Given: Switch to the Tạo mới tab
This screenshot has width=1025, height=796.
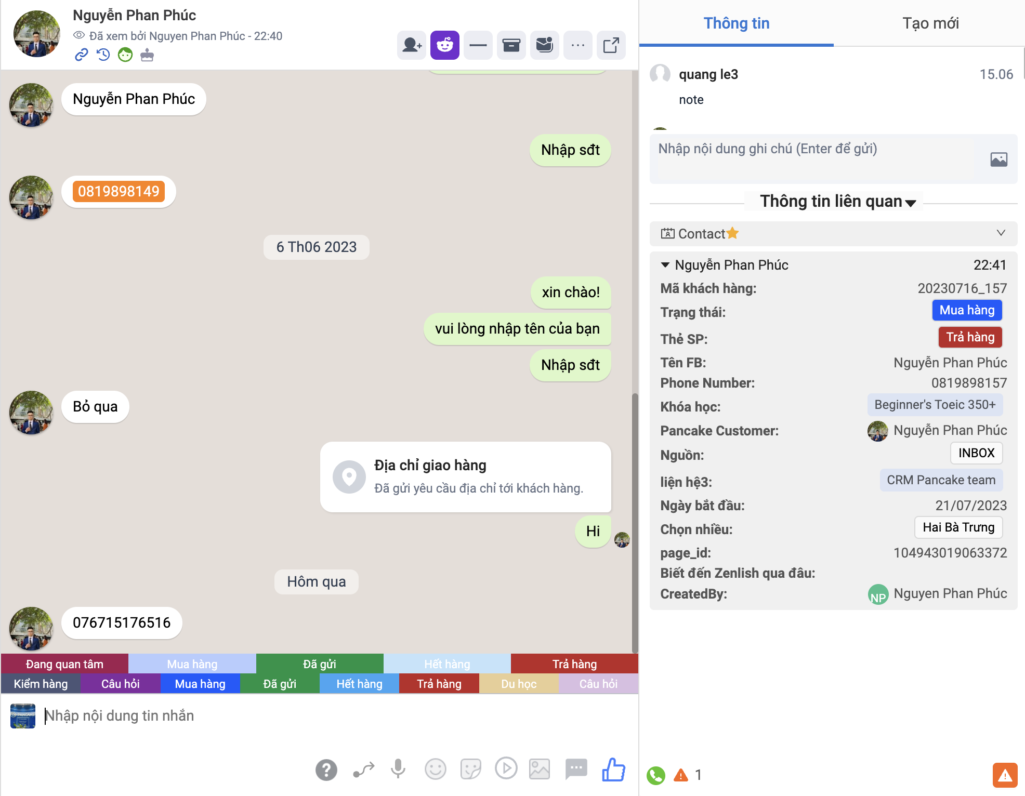Looking at the screenshot, I should point(930,23).
